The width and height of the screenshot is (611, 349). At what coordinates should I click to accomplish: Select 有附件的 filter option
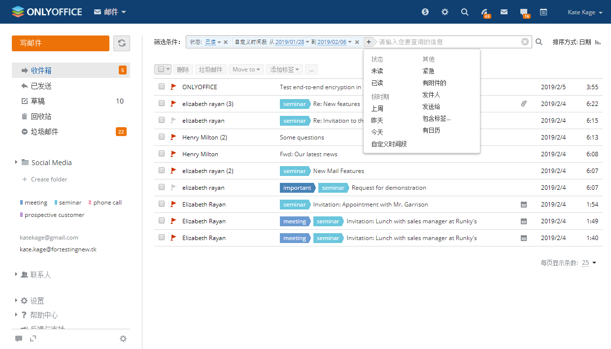coord(434,83)
